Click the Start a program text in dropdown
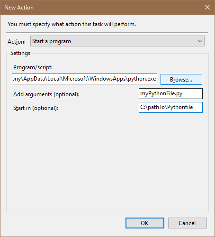This screenshot has height=237, width=215. point(52,41)
